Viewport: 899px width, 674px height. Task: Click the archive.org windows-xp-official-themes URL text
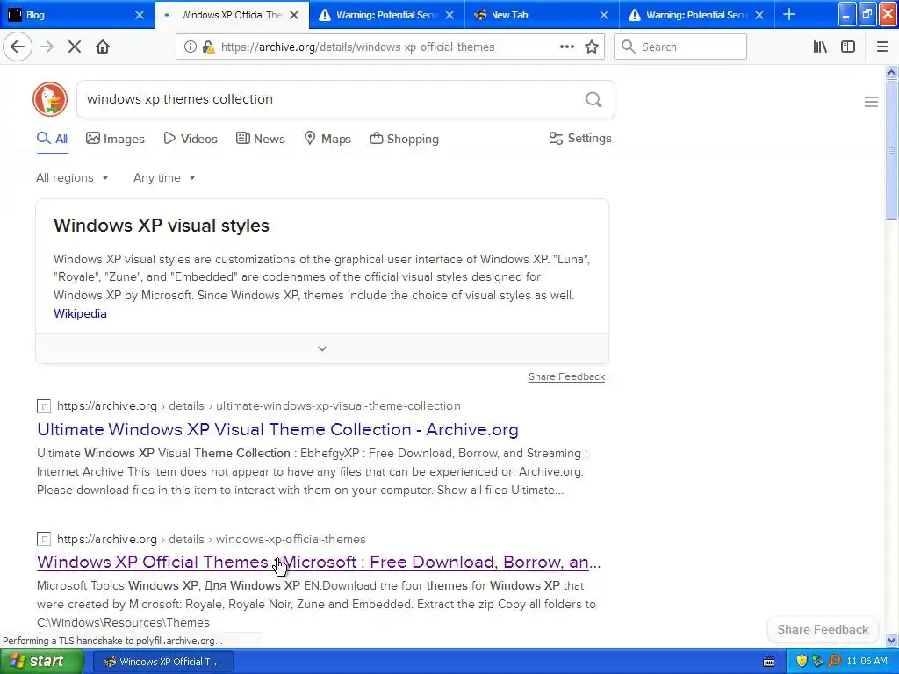tap(211, 540)
